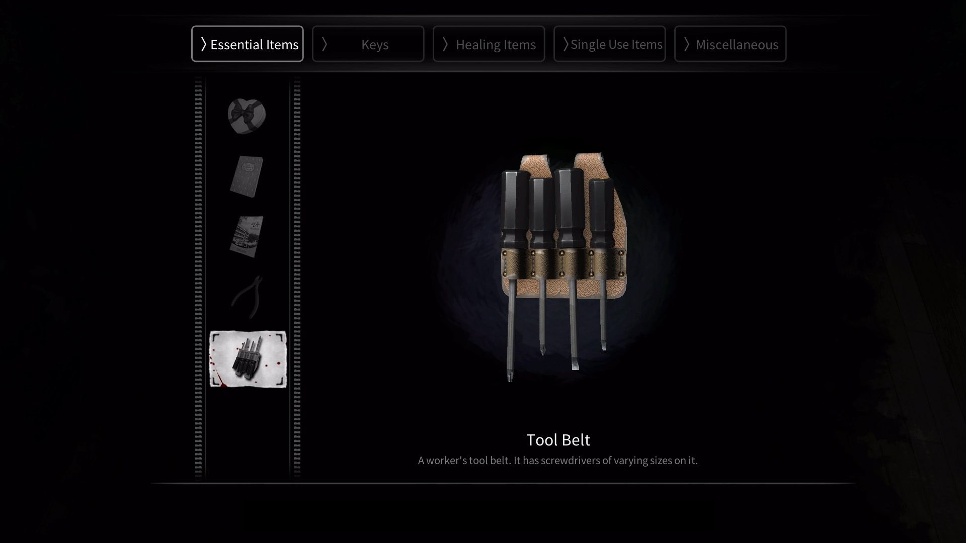Switch to the Single Use Items tab
Screen dimensions: 966x543
(609, 44)
